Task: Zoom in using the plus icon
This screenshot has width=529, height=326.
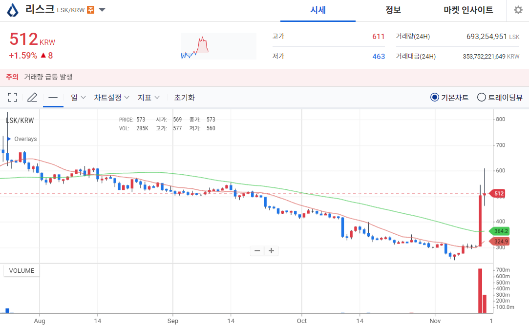Action: click(x=271, y=250)
